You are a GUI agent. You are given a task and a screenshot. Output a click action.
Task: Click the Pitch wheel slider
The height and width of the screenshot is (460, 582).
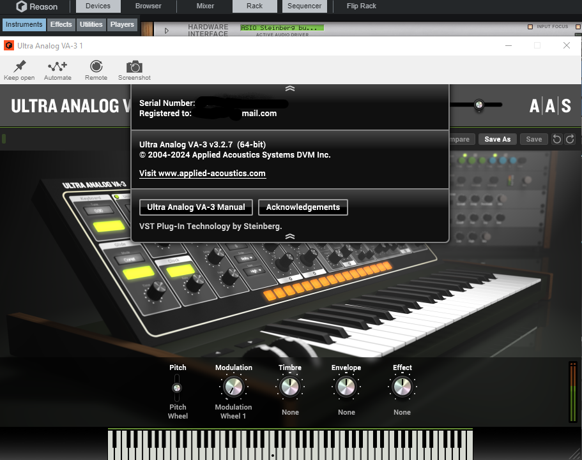click(177, 387)
